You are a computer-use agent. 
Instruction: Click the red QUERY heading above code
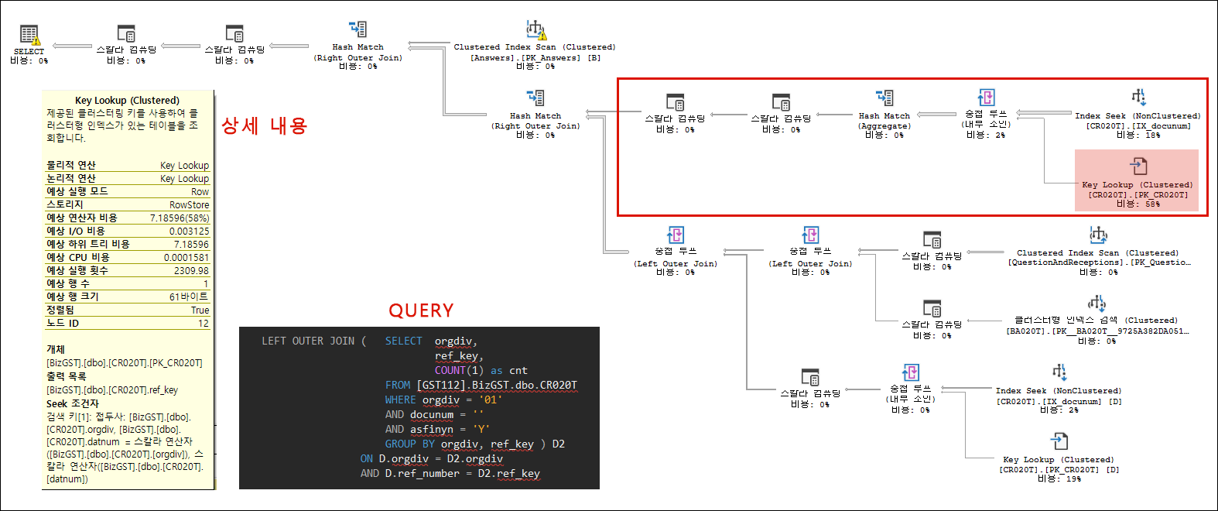[421, 310]
